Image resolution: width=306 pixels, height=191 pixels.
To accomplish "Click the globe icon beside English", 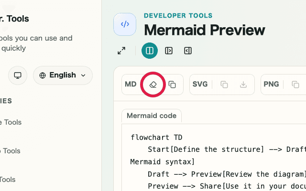I will click(43, 75).
